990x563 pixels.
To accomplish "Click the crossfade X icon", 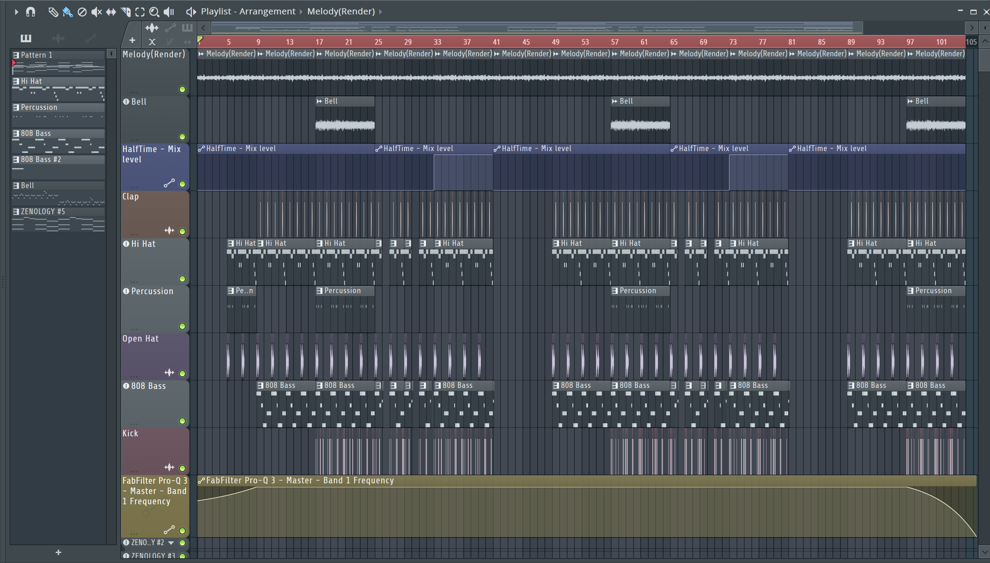I will [x=152, y=42].
